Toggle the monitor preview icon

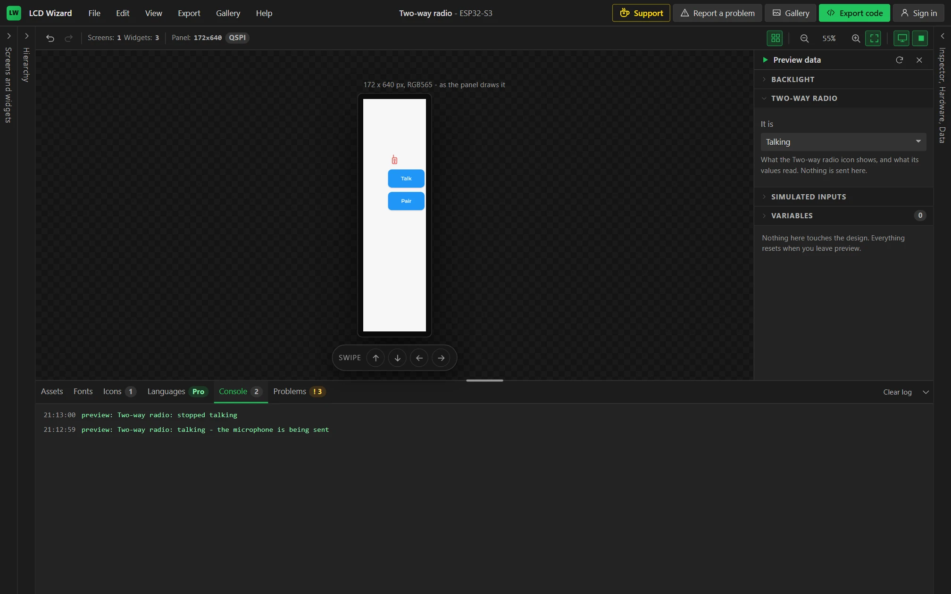coord(901,38)
